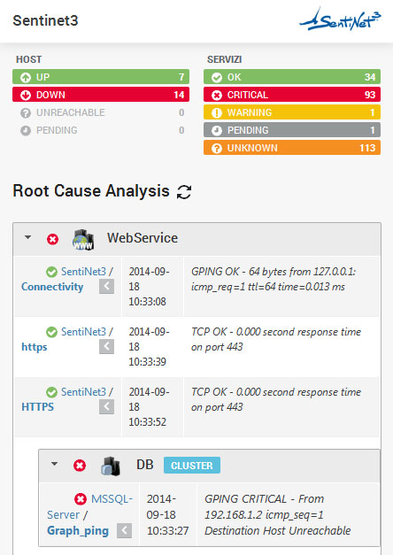This screenshot has width=393, height=555.
Task: Click the WebService www server icon
Action: coord(83,240)
